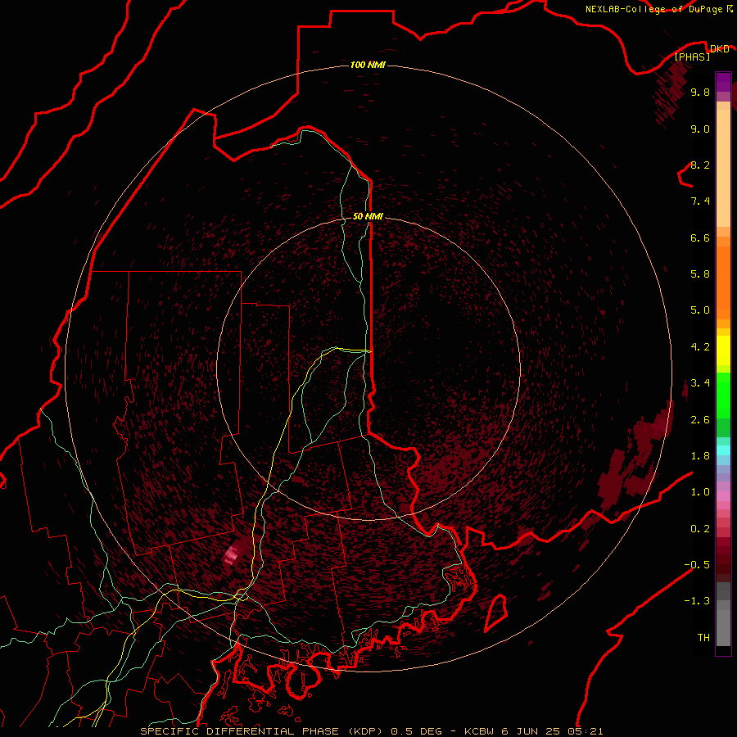The height and width of the screenshot is (737, 737).
Task: Click the 5.8 value on the color scale
Action: click(x=700, y=274)
